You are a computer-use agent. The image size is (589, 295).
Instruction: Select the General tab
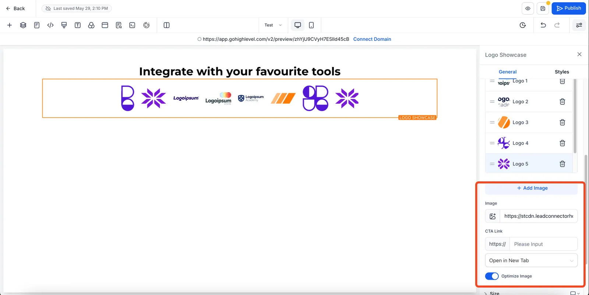click(x=507, y=72)
